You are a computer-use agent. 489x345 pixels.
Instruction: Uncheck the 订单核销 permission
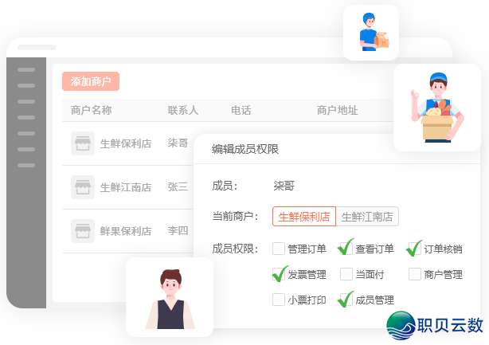click(414, 249)
